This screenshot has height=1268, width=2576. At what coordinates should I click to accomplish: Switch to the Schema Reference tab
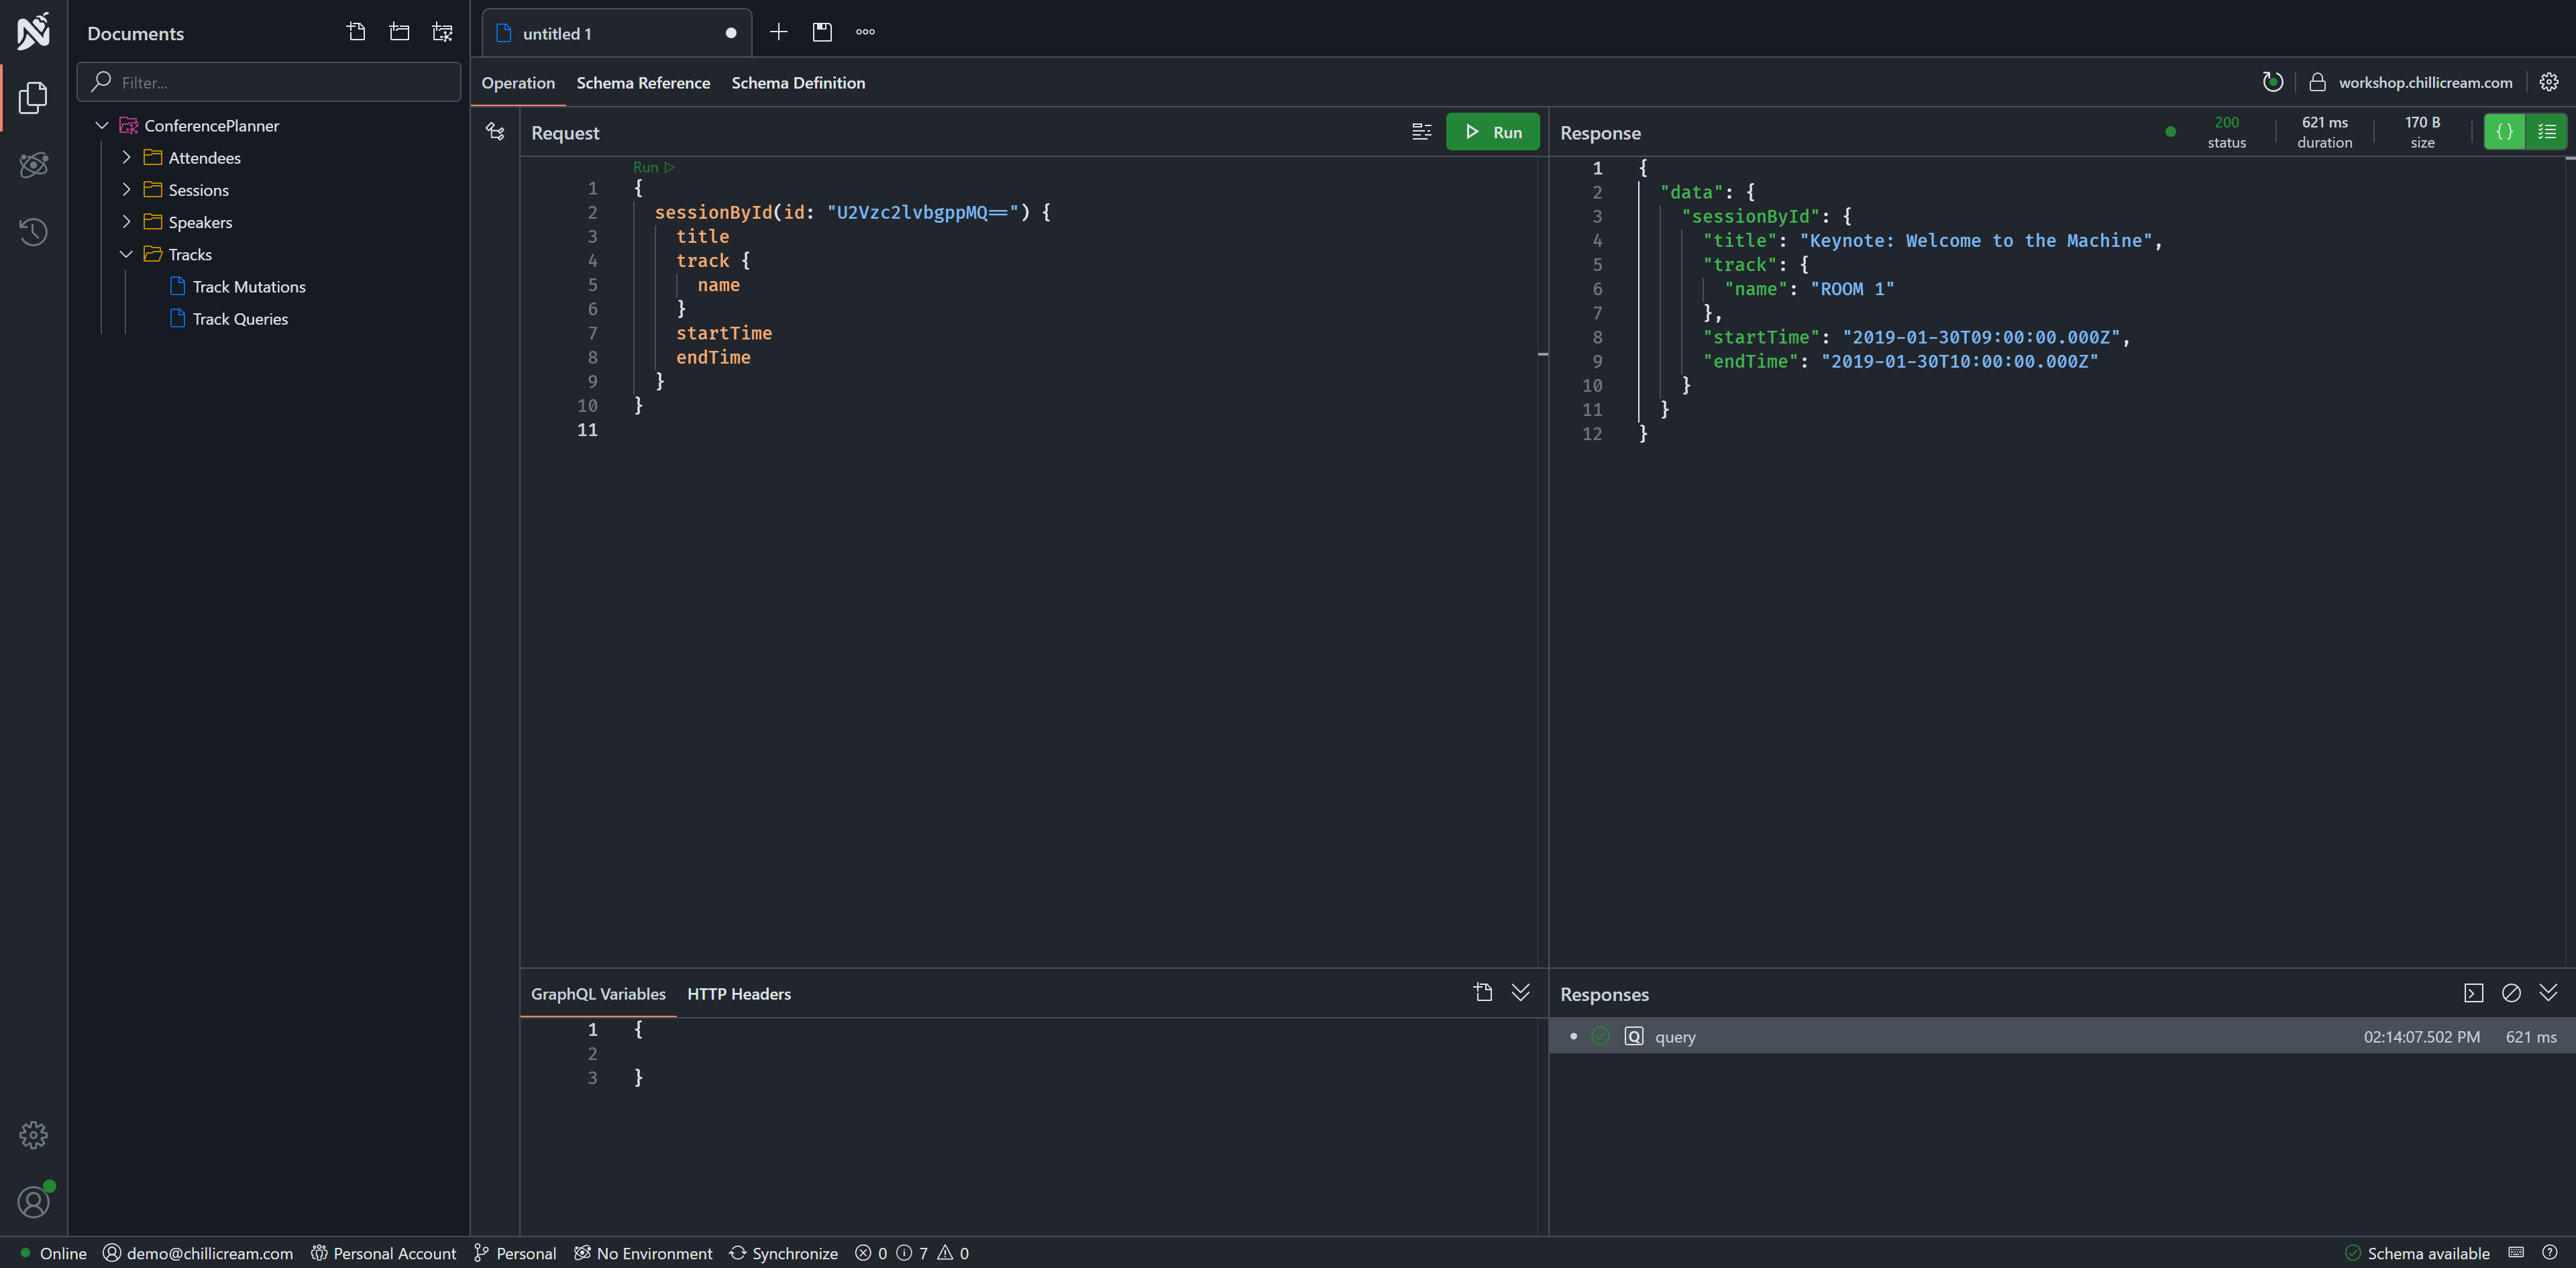[643, 83]
